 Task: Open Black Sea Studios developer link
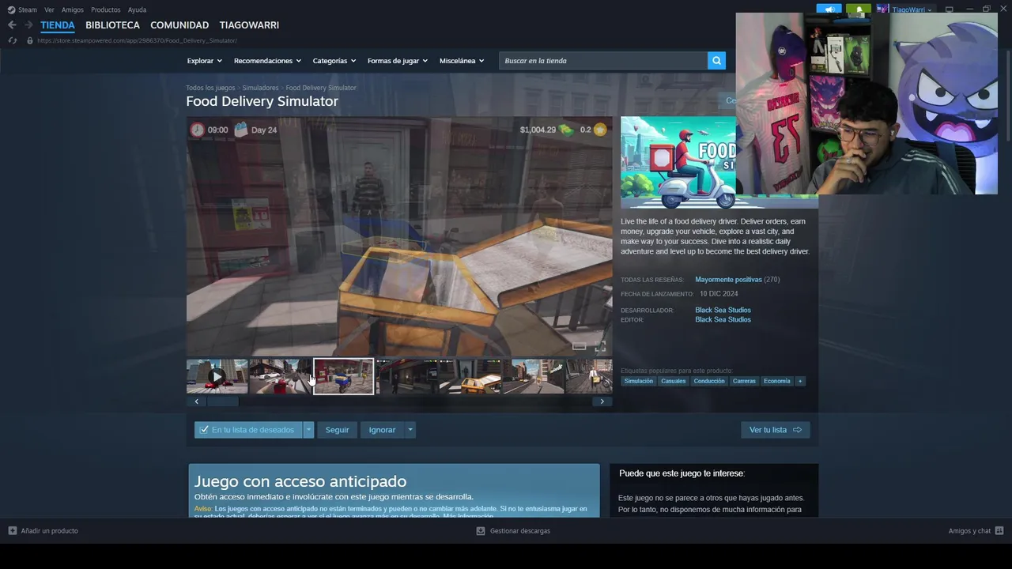coord(723,310)
